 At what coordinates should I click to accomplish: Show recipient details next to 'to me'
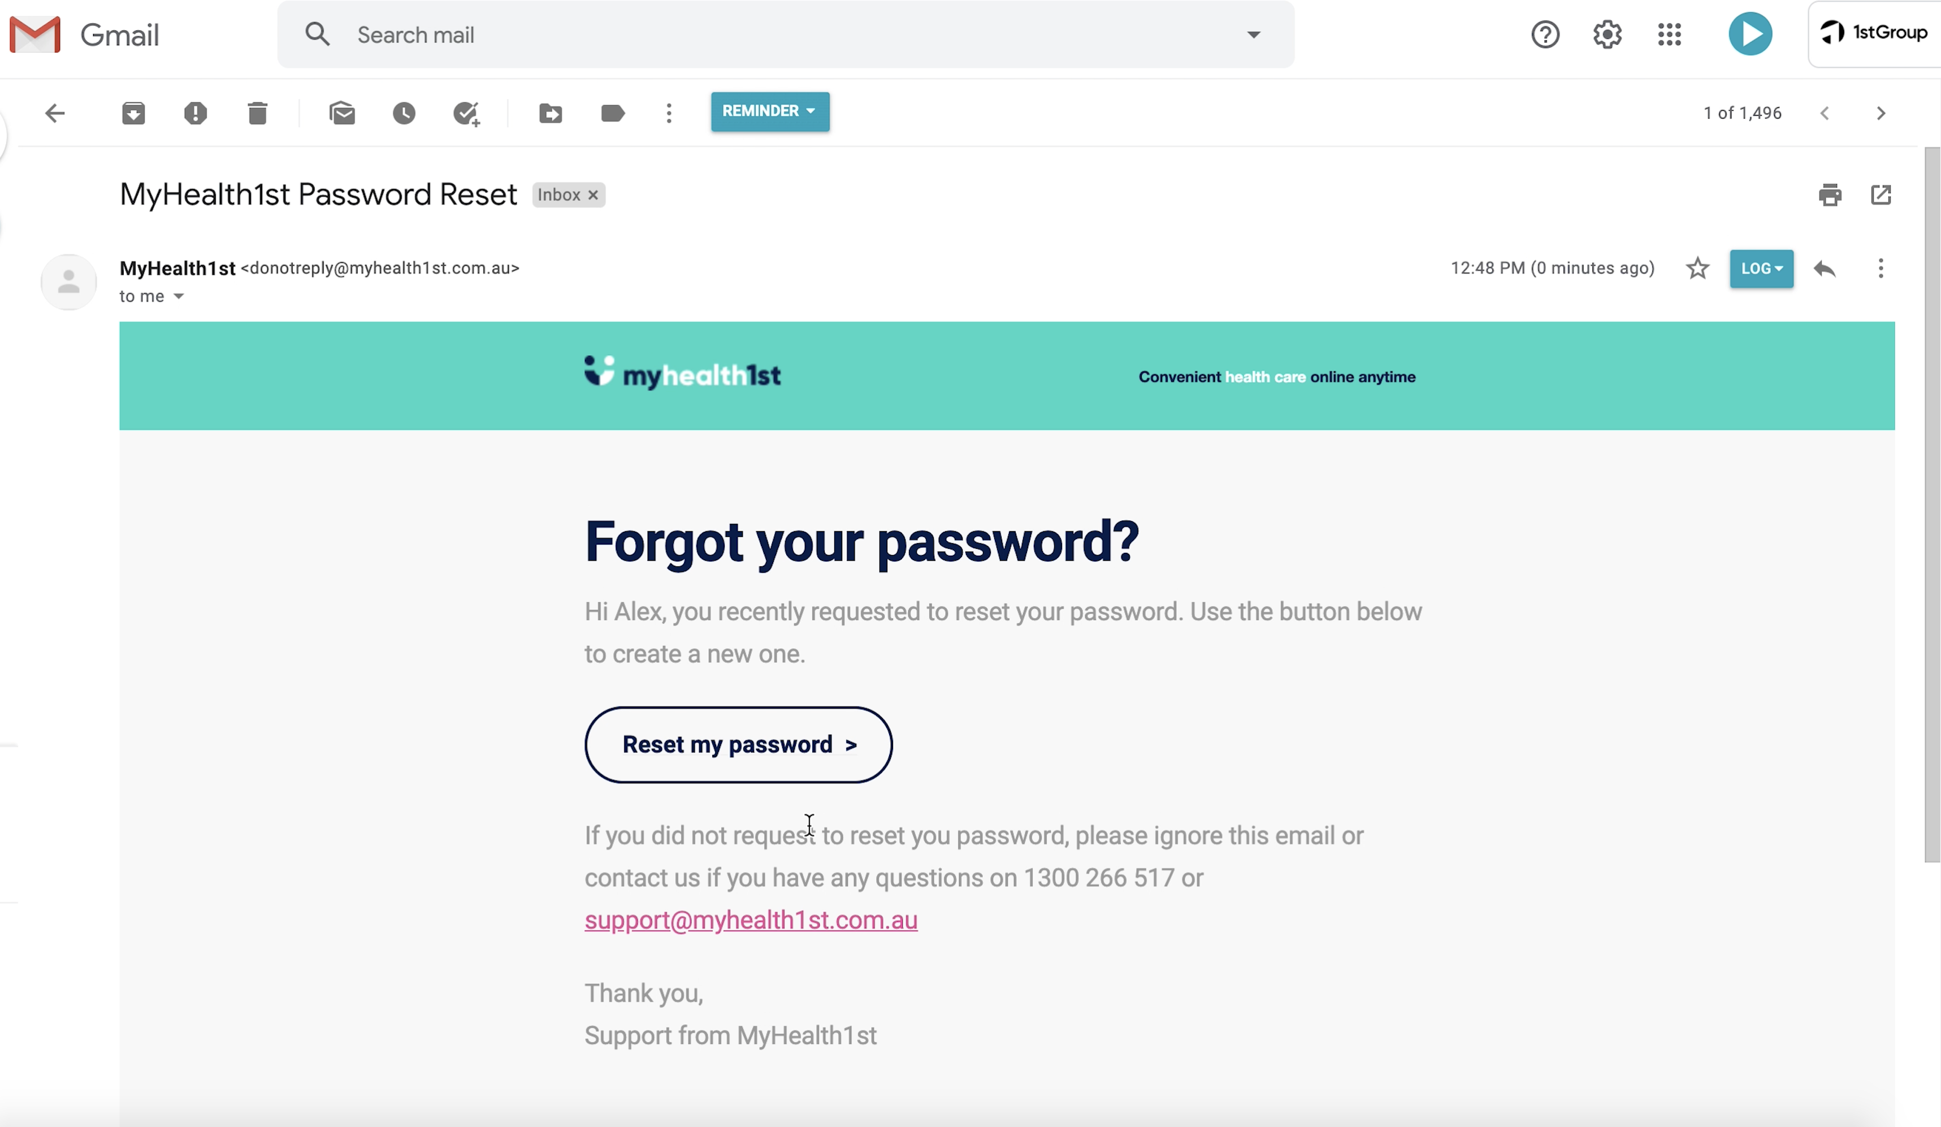(x=179, y=297)
